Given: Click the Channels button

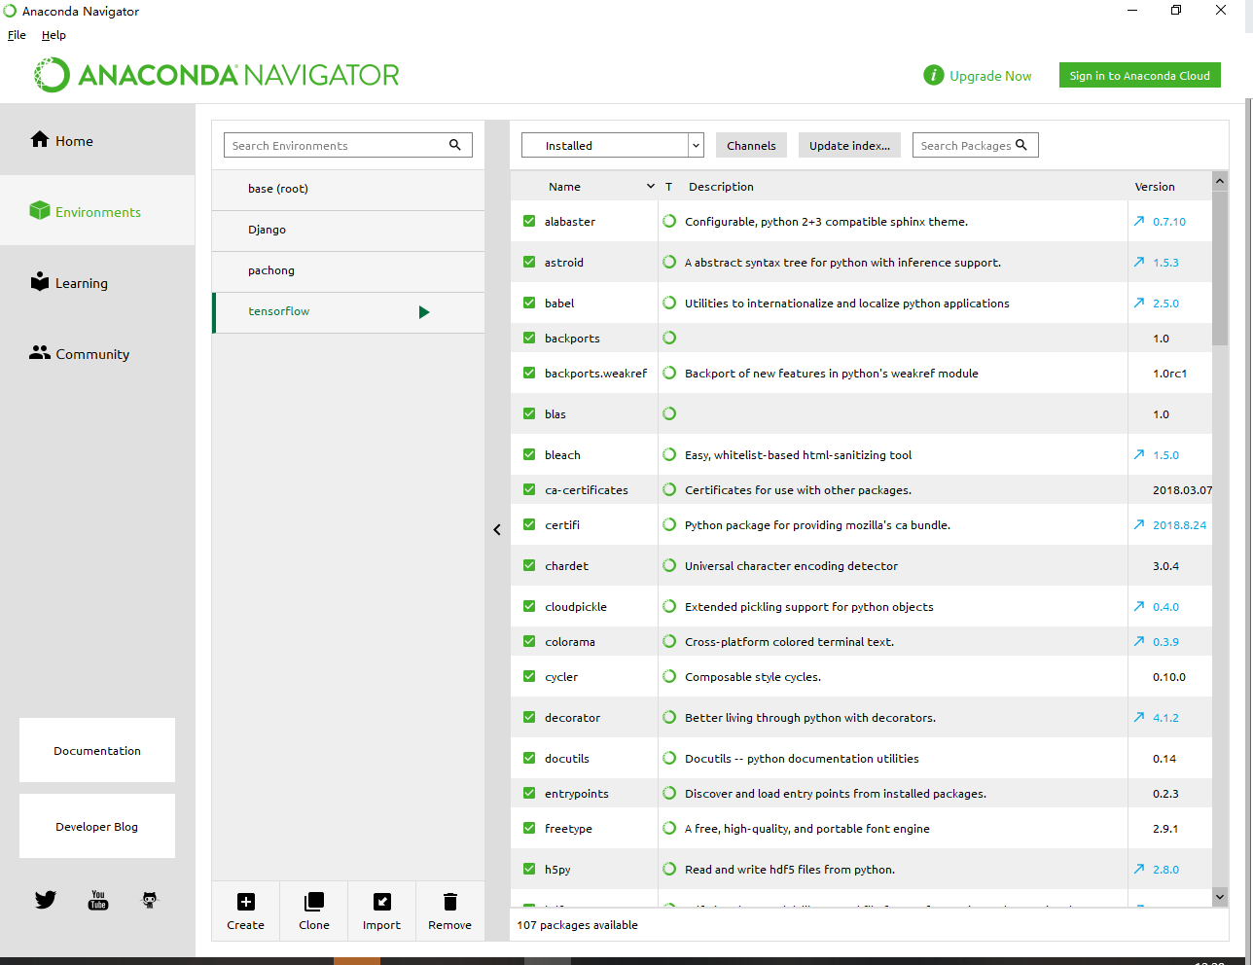Looking at the screenshot, I should tap(751, 145).
